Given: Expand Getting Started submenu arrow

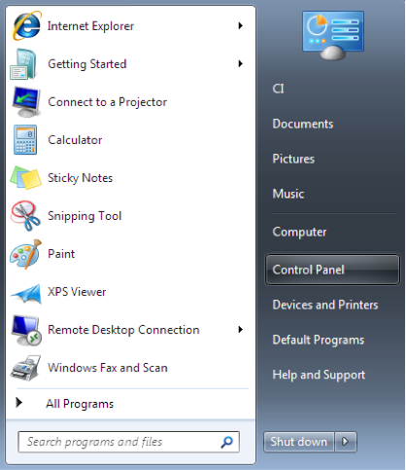Looking at the screenshot, I should [x=240, y=63].
